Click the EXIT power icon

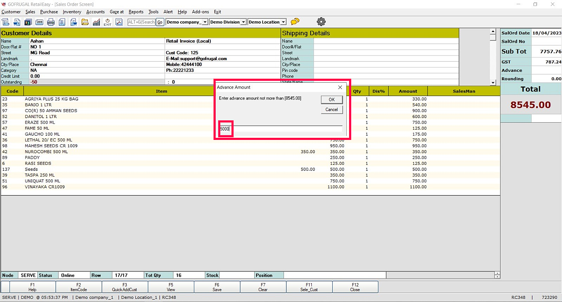pos(107,22)
